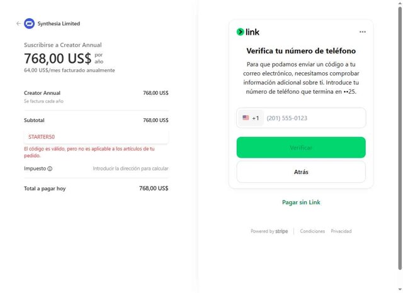
Task: Open the Condiciones link
Action: [312, 231]
